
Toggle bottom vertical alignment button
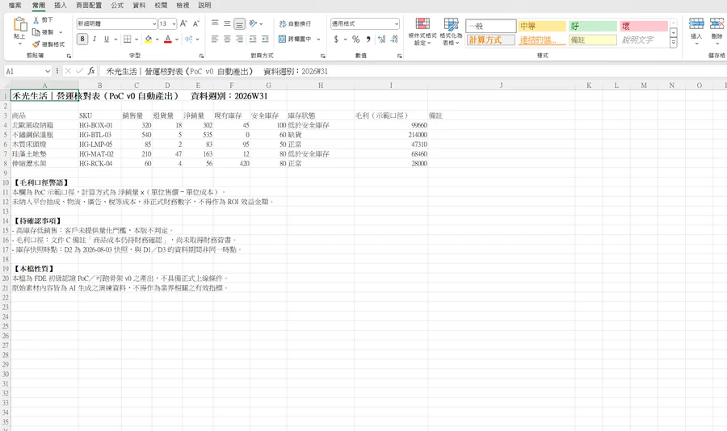[239, 23]
